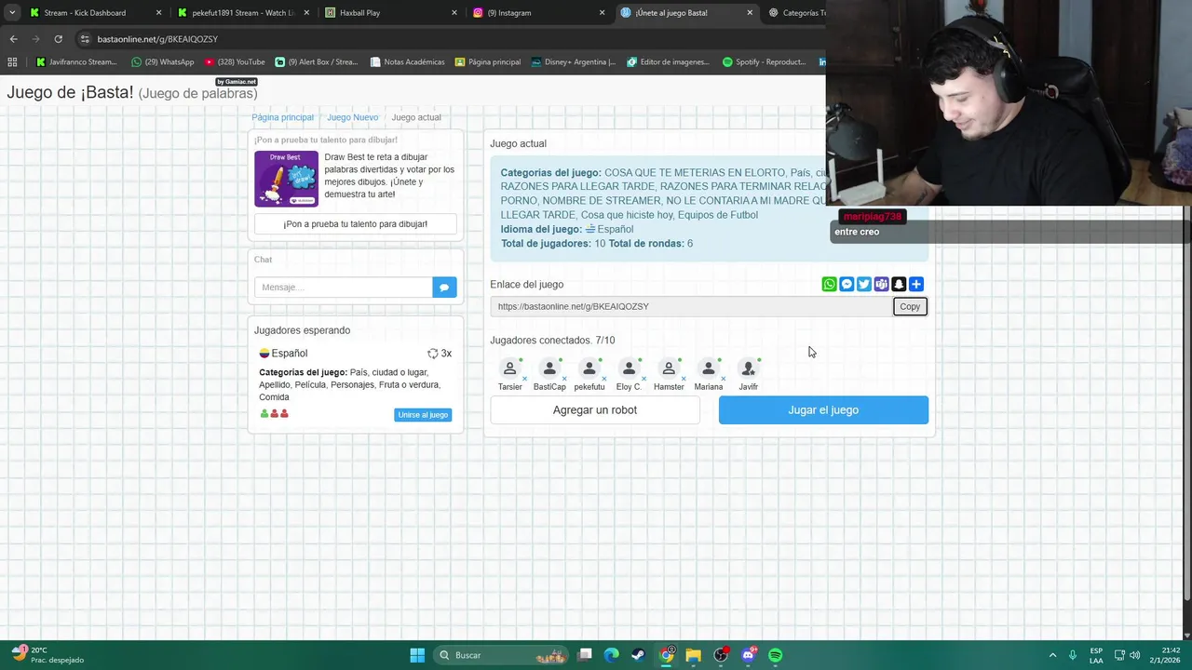Image resolution: width=1192 pixels, height=670 pixels.
Task: Click Eloy C. player avatar
Action: coord(629,368)
